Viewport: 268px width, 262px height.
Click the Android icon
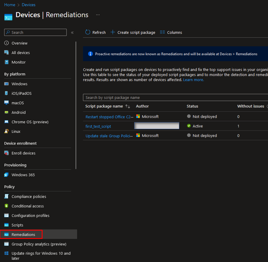click(x=6, y=112)
